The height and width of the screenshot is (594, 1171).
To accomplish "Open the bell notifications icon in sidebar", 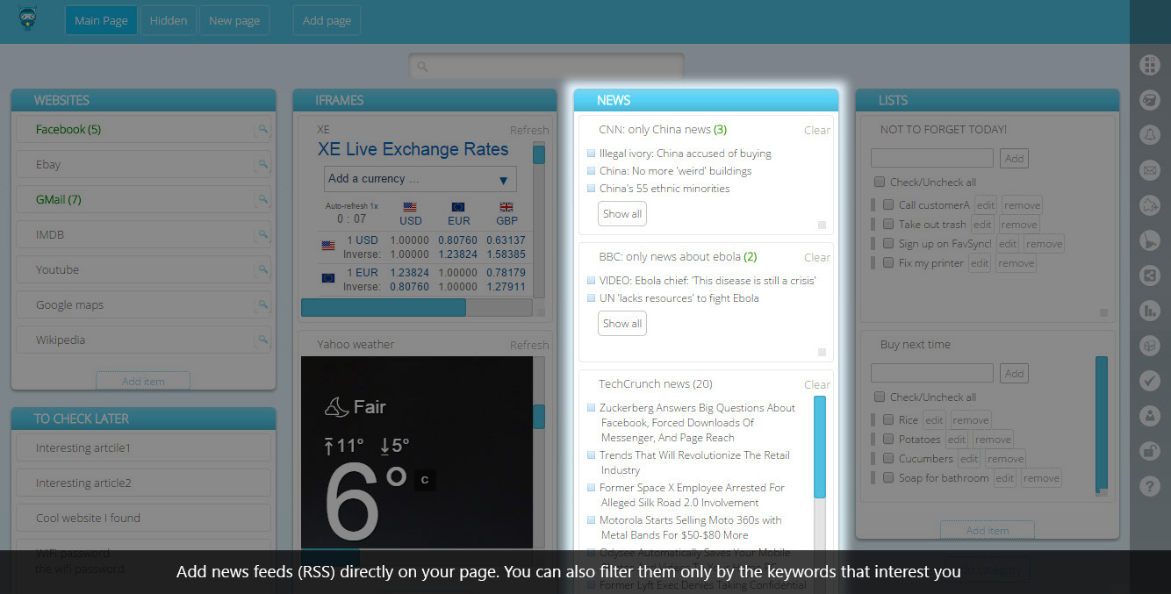I will pyautogui.click(x=1149, y=135).
